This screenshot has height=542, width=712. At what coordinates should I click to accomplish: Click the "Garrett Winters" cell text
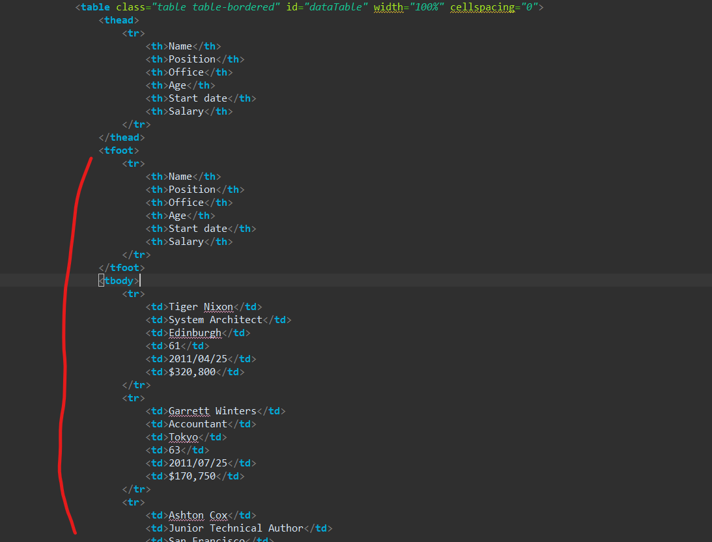point(212,411)
